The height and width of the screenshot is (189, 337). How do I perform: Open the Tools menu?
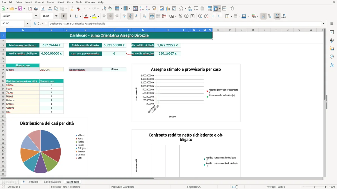(x=79, y=2)
